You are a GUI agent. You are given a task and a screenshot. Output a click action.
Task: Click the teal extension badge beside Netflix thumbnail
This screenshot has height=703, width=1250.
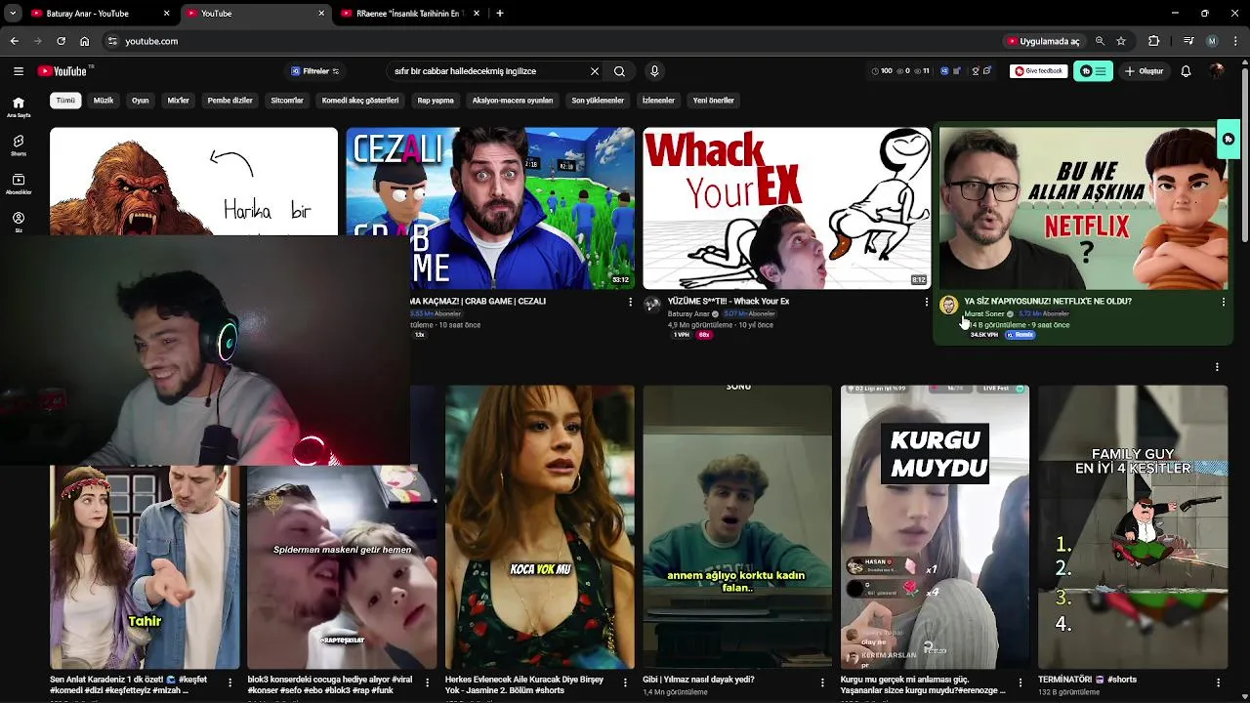pos(1229,140)
